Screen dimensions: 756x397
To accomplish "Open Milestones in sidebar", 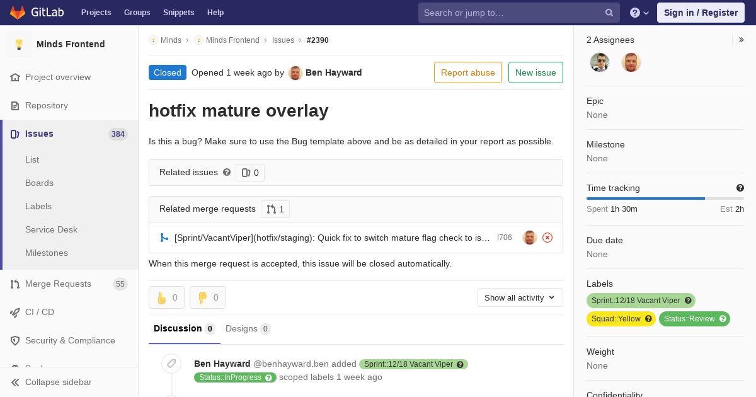I will coord(47,253).
